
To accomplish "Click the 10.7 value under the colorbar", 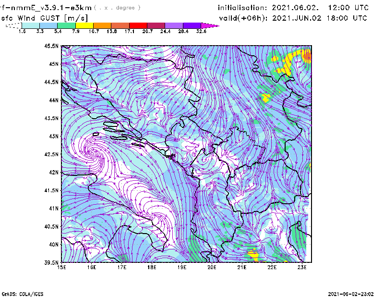I will click(x=94, y=31).
